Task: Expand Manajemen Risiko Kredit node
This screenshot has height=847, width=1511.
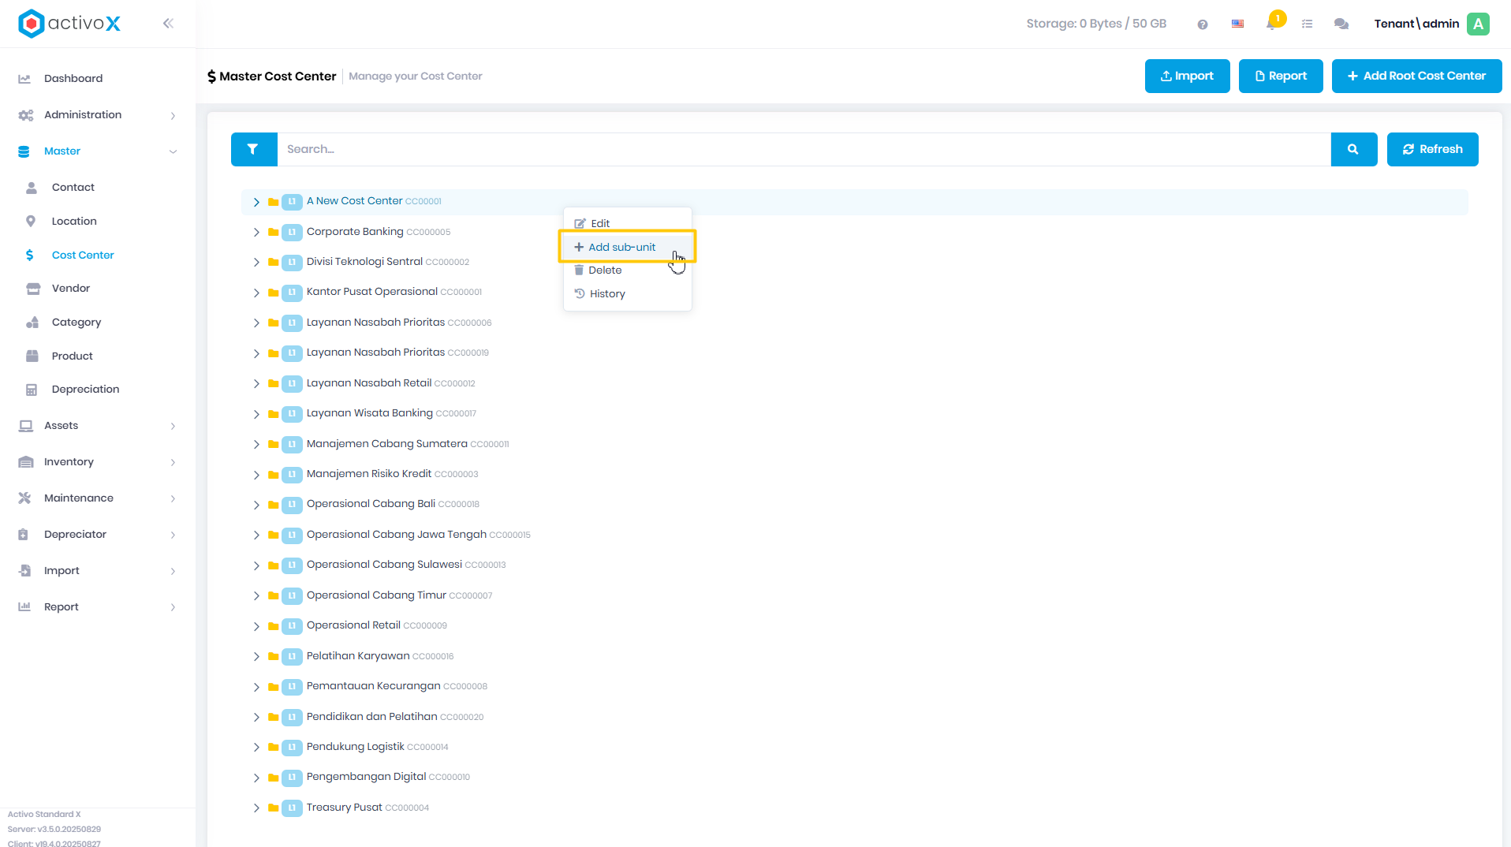Action: click(256, 475)
